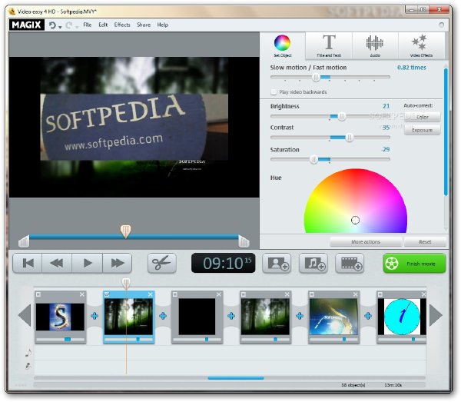Click the redo arrow icon
The image size is (461, 402).
pos(69,25)
